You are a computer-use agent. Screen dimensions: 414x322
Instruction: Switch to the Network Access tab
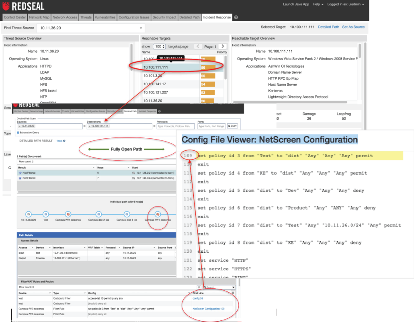point(65,17)
